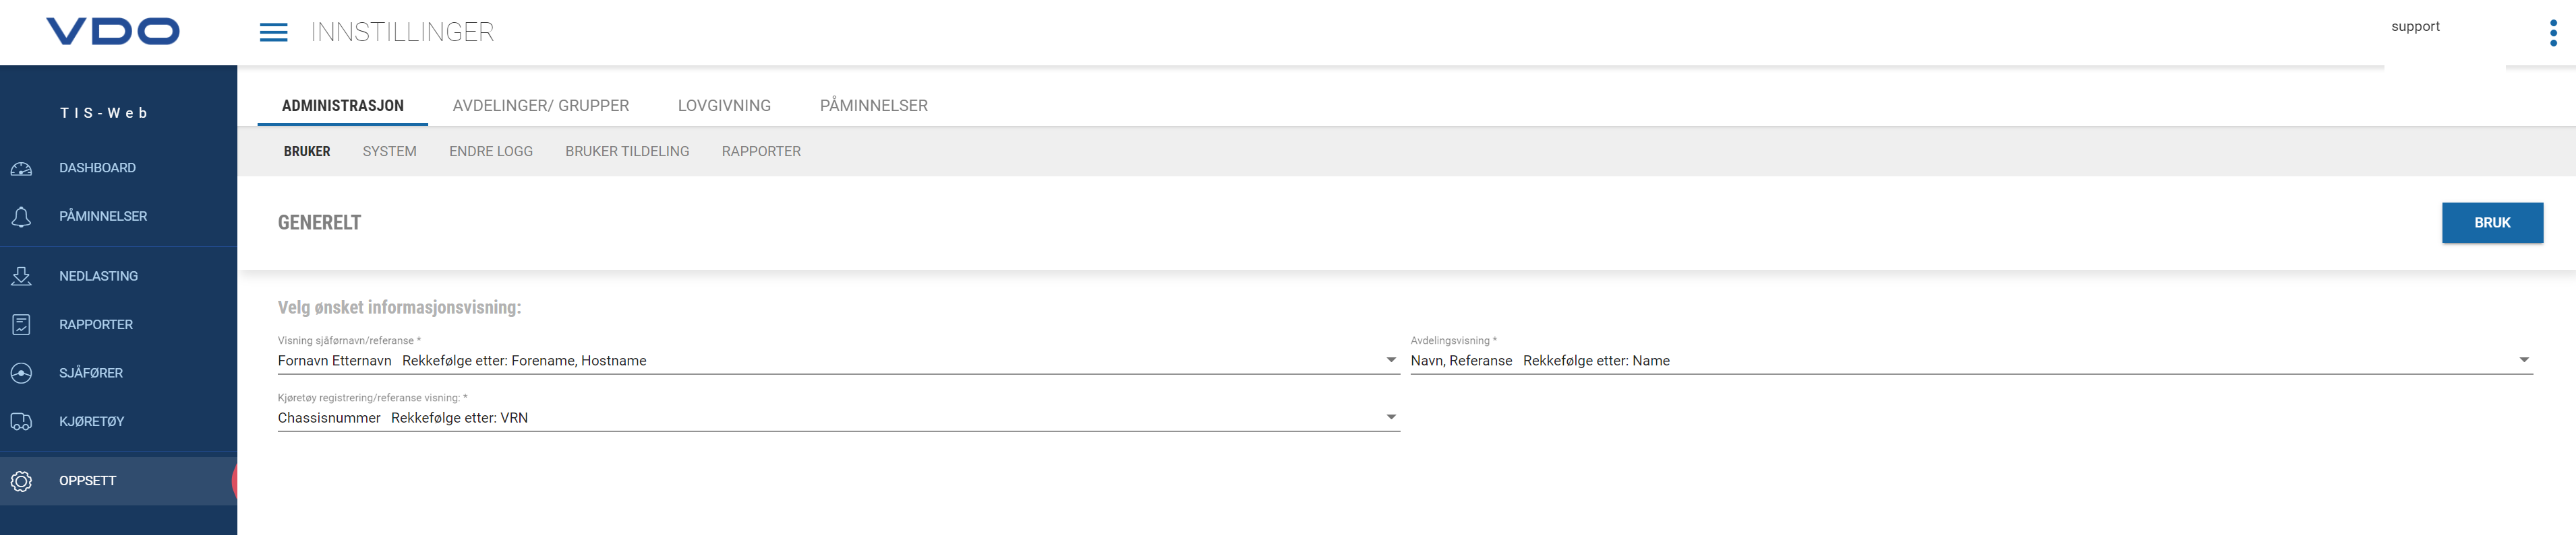Click the Bruk button
This screenshot has width=2576, height=535.
[2492, 223]
